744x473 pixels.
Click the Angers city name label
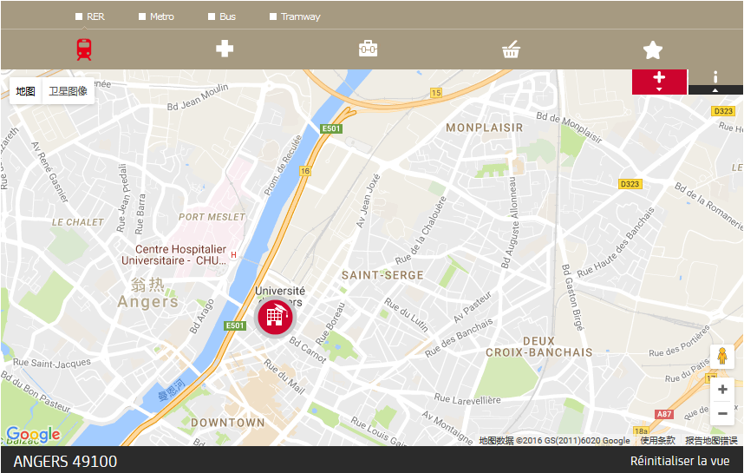(148, 301)
